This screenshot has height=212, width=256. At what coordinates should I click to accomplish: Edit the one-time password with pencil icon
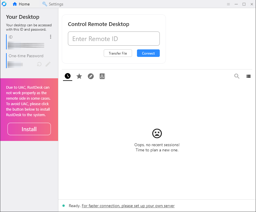pos(48,64)
